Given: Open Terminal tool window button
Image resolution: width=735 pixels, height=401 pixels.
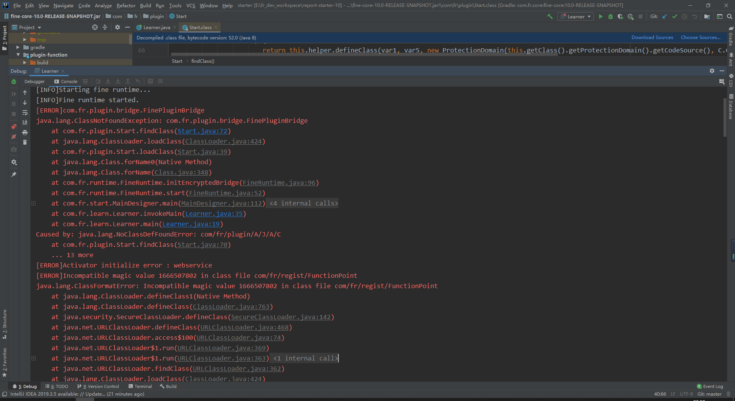Looking at the screenshot, I should (140, 386).
